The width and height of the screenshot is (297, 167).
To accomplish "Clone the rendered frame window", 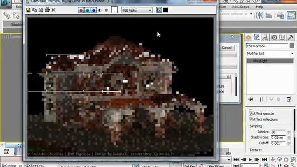I will click(41, 10).
